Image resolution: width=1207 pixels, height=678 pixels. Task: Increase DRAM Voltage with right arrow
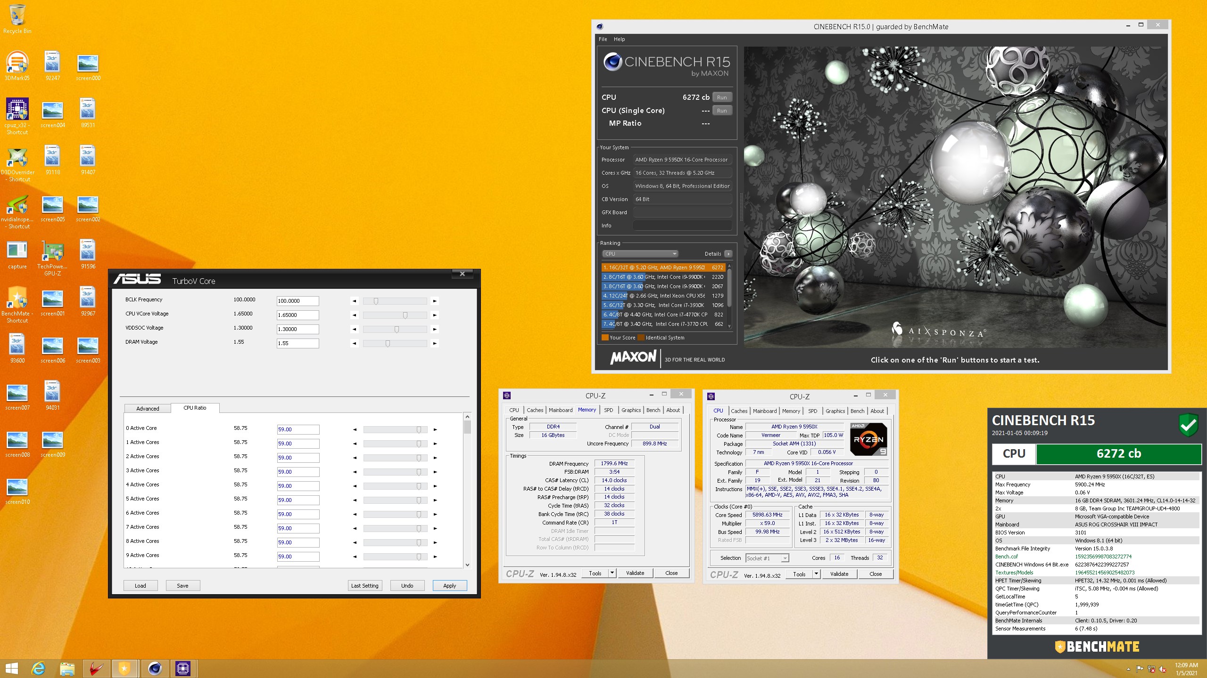click(x=435, y=343)
